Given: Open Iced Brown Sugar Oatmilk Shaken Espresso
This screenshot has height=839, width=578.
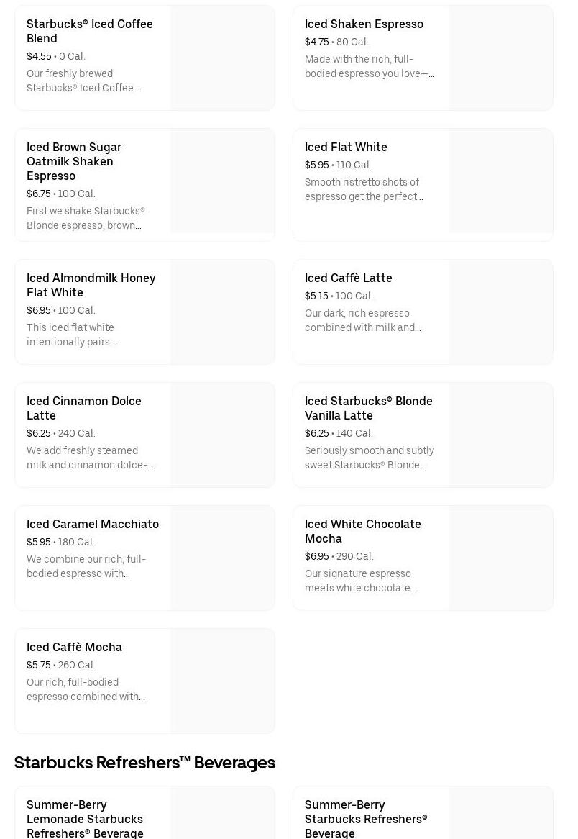Looking at the screenshot, I should pyautogui.click(x=74, y=161).
